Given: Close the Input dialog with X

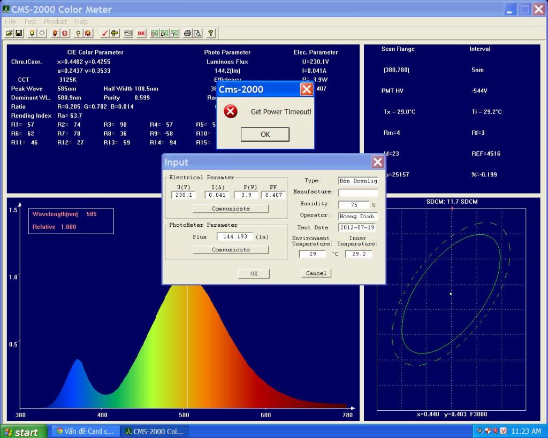Looking at the screenshot, I should point(378,162).
